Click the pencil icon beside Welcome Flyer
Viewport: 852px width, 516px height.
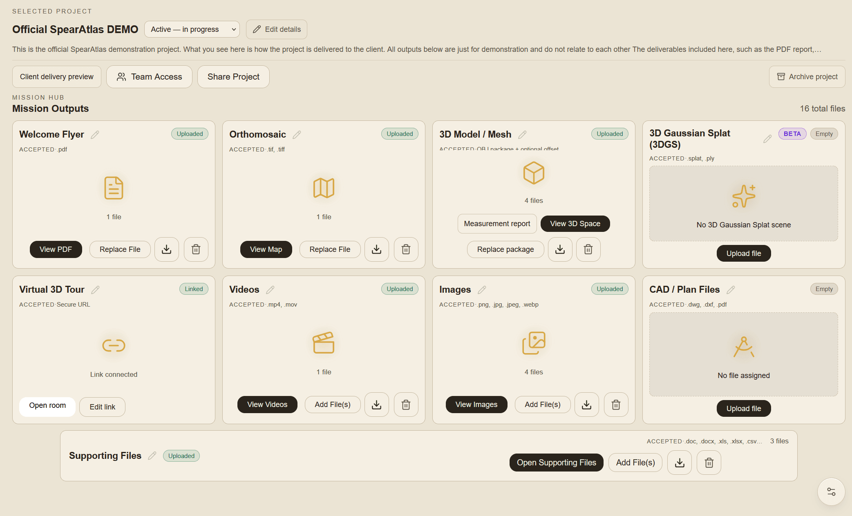click(x=95, y=135)
